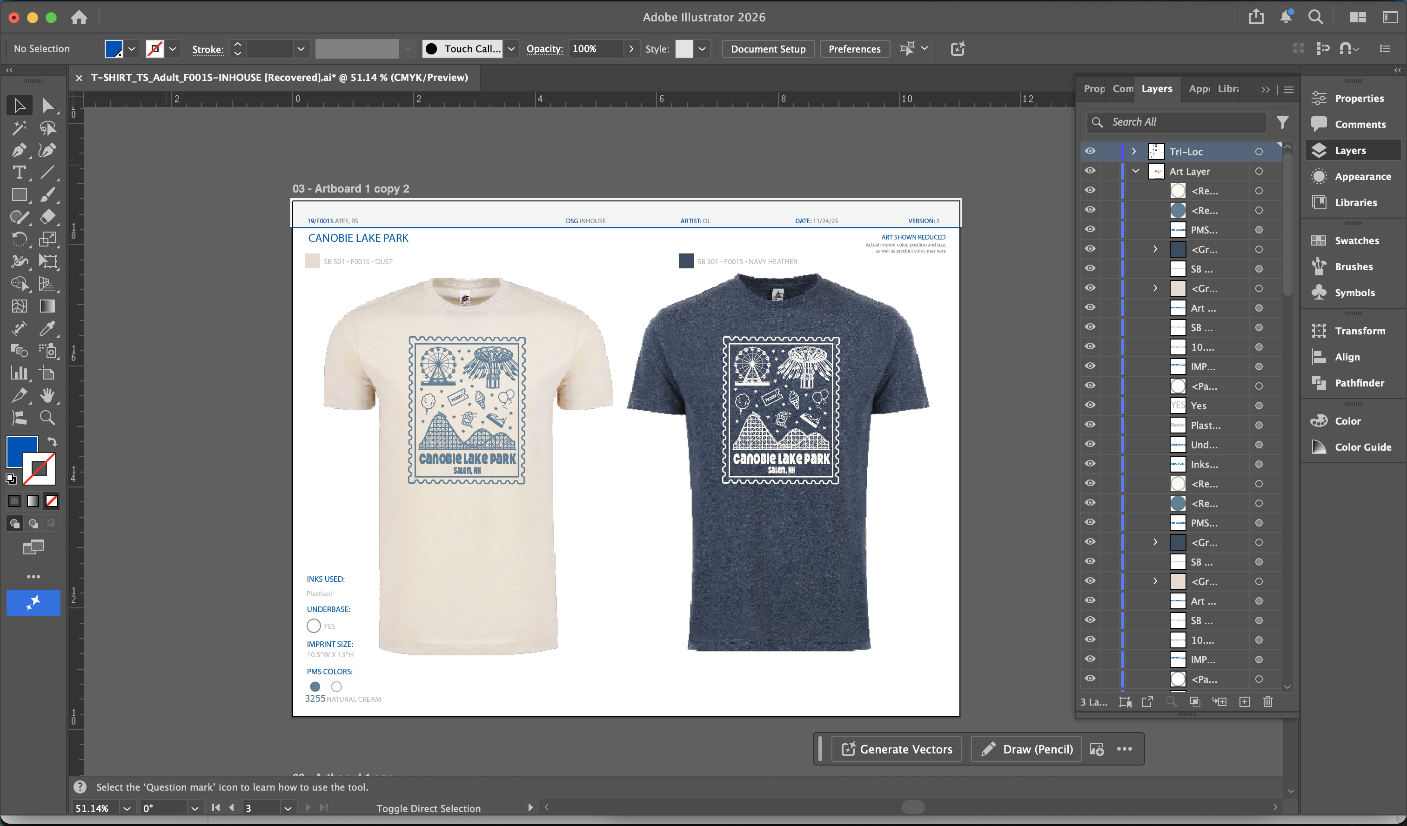Open the Share document icon

tap(1256, 17)
